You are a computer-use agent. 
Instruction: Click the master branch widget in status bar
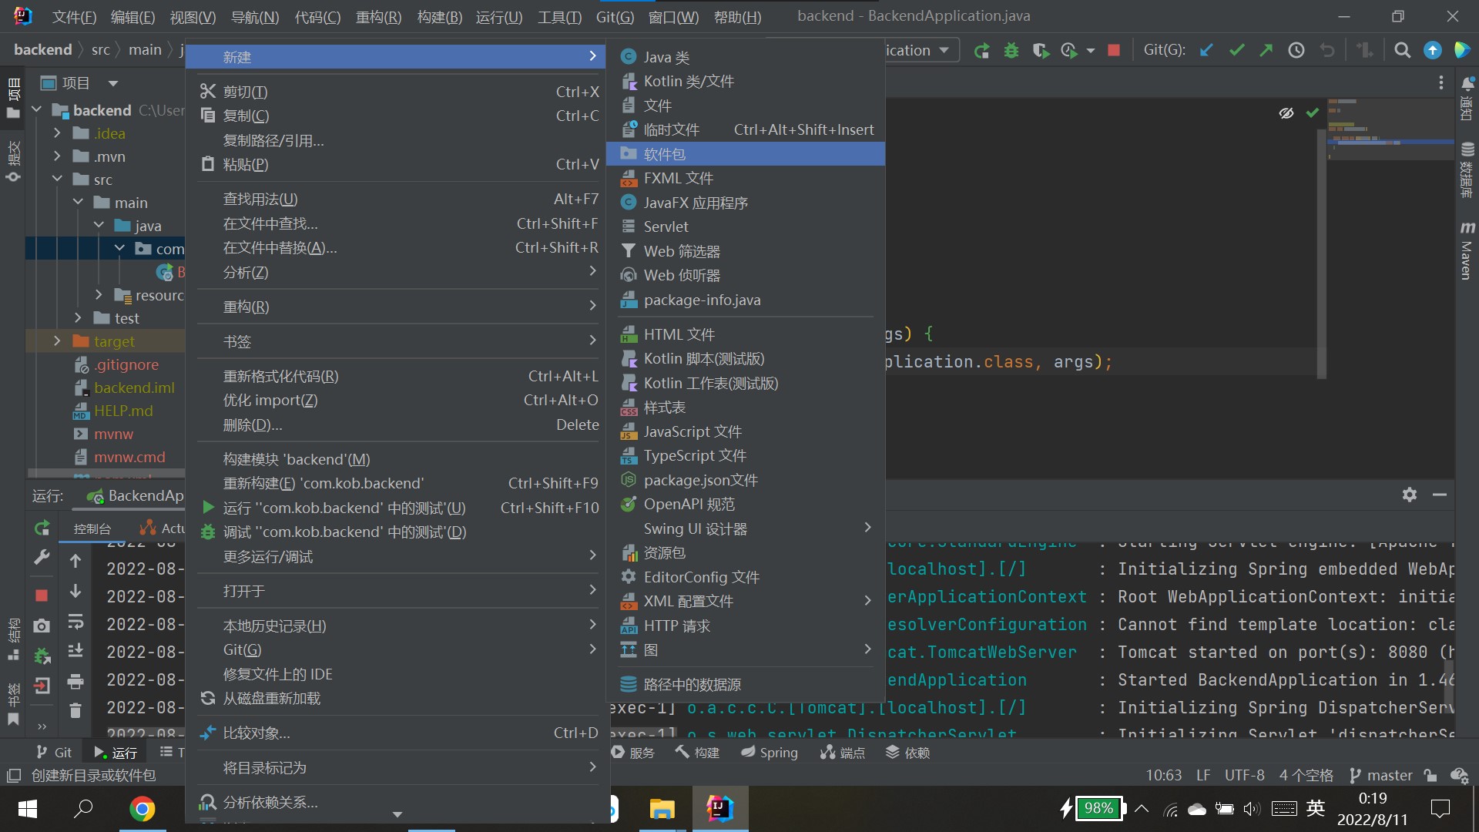[x=1381, y=776]
